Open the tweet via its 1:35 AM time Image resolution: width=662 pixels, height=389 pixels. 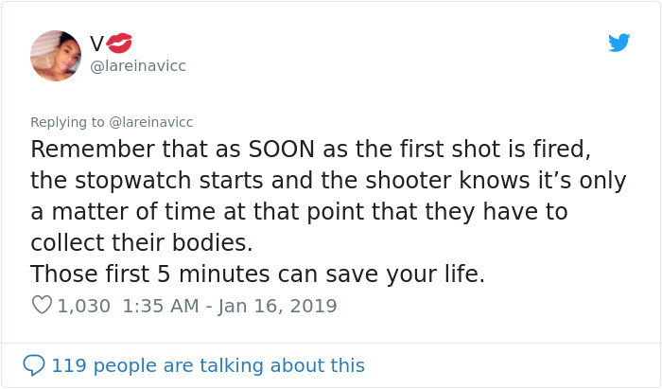(x=158, y=306)
